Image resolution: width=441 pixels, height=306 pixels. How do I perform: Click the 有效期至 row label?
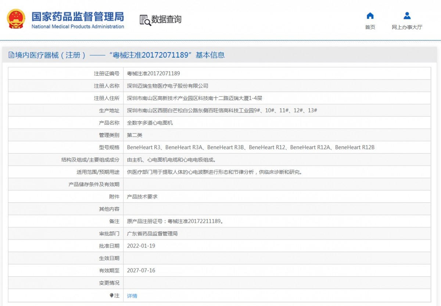[109, 270]
